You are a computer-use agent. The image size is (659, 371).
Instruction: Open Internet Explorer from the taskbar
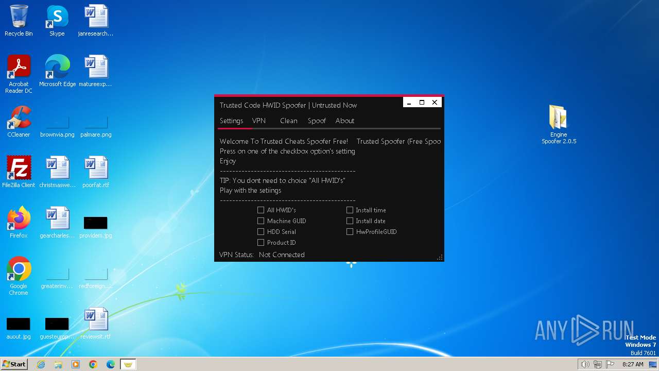41,364
